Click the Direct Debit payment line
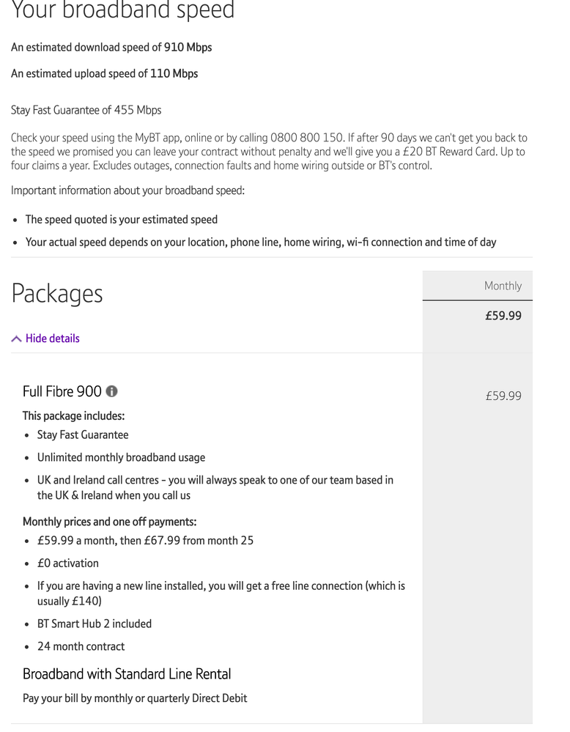Image resolution: width=570 pixels, height=732 pixels. [x=135, y=698]
